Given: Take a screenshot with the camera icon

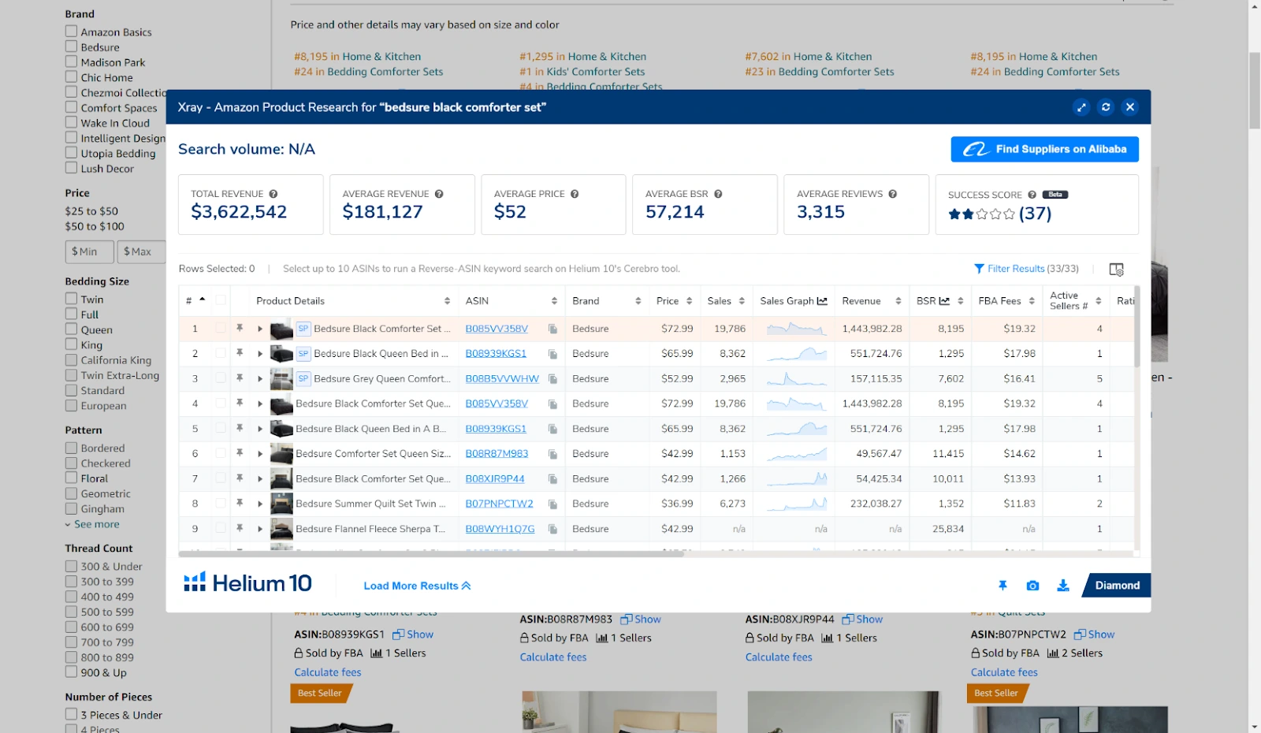Looking at the screenshot, I should pos(1032,586).
